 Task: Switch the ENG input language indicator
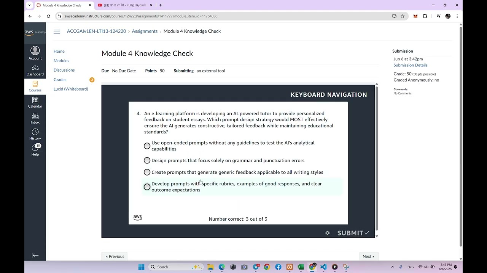coord(411,267)
